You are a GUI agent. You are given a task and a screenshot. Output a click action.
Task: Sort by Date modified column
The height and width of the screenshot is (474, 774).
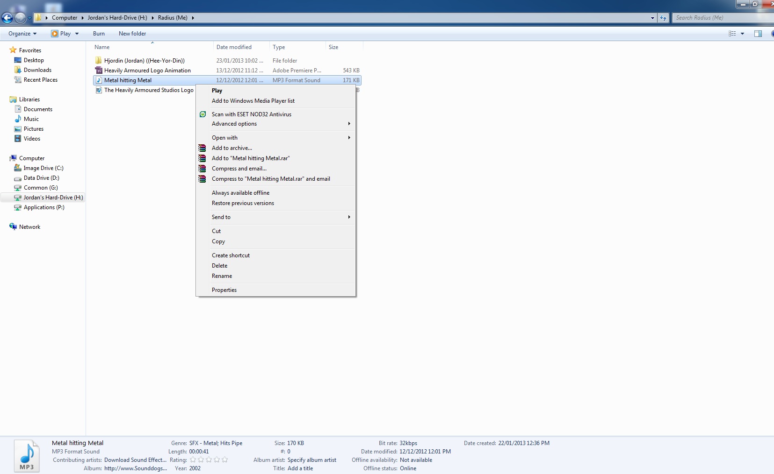(234, 47)
